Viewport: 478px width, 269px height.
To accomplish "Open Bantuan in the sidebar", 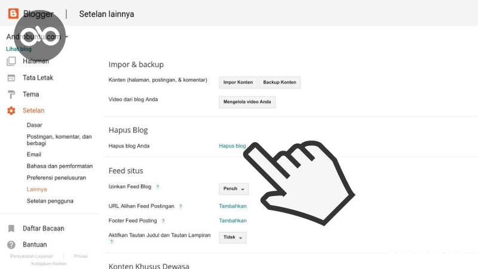I will [35, 244].
